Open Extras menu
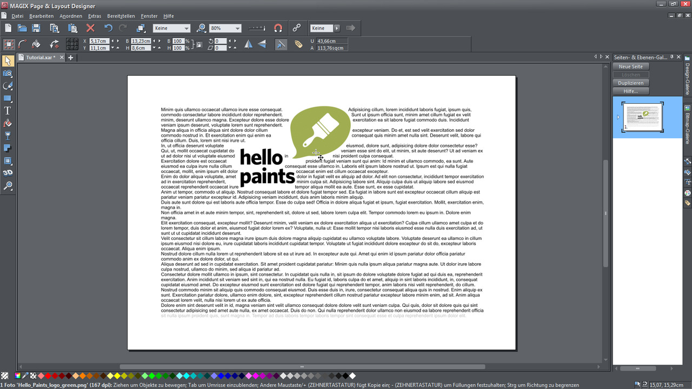The height and width of the screenshot is (389, 692). [95, 16]
